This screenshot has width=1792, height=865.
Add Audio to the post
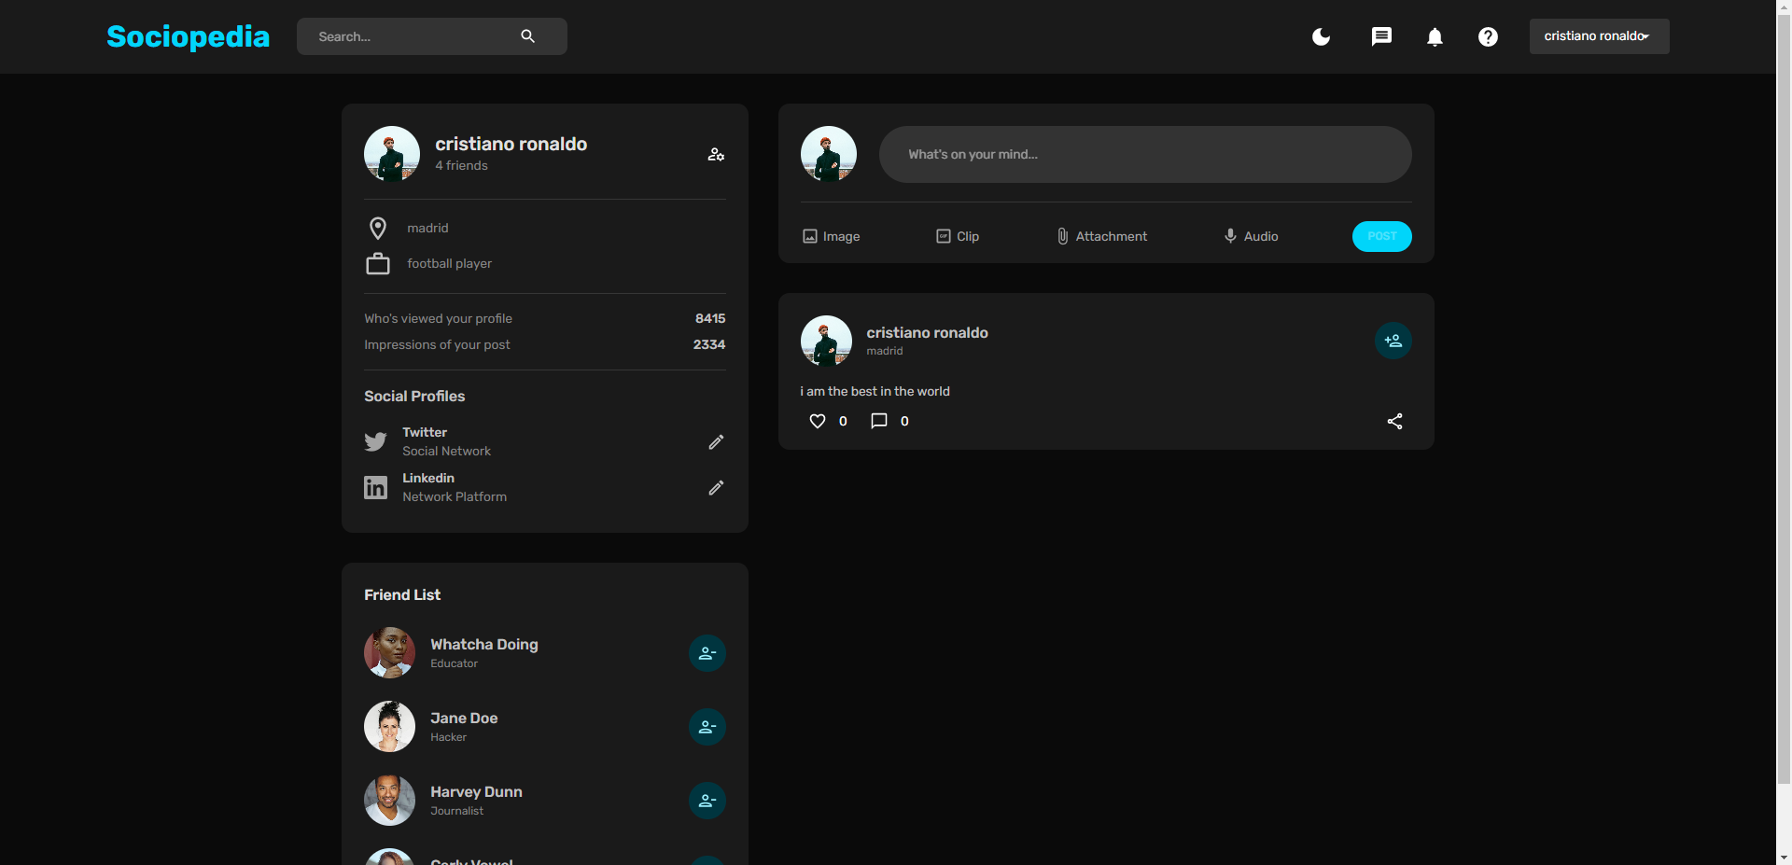(x=1251, y=236)
